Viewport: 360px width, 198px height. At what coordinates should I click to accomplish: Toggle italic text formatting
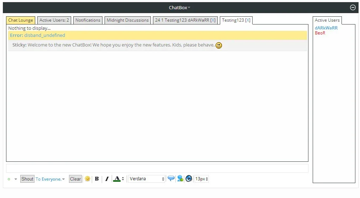[x=107, y=179]
